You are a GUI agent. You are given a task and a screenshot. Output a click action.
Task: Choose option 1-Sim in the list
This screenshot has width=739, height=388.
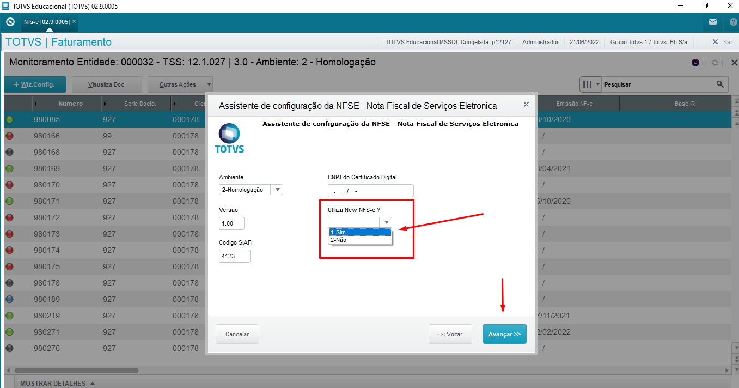(x=360, y=232)
